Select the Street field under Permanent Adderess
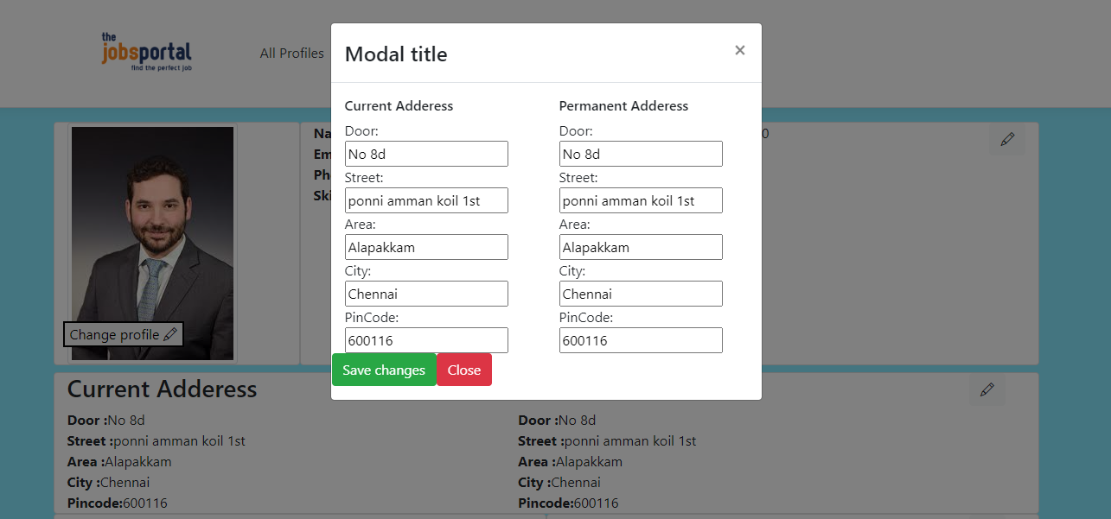This screenshot has height=519, width=1111. [x=640, y=199]
